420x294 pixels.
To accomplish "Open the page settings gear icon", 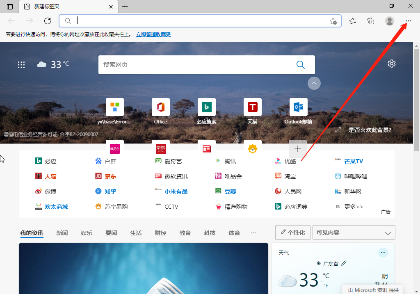I will (392, 64).
